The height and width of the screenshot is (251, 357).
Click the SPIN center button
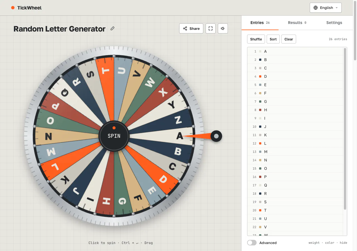[114, 136]
